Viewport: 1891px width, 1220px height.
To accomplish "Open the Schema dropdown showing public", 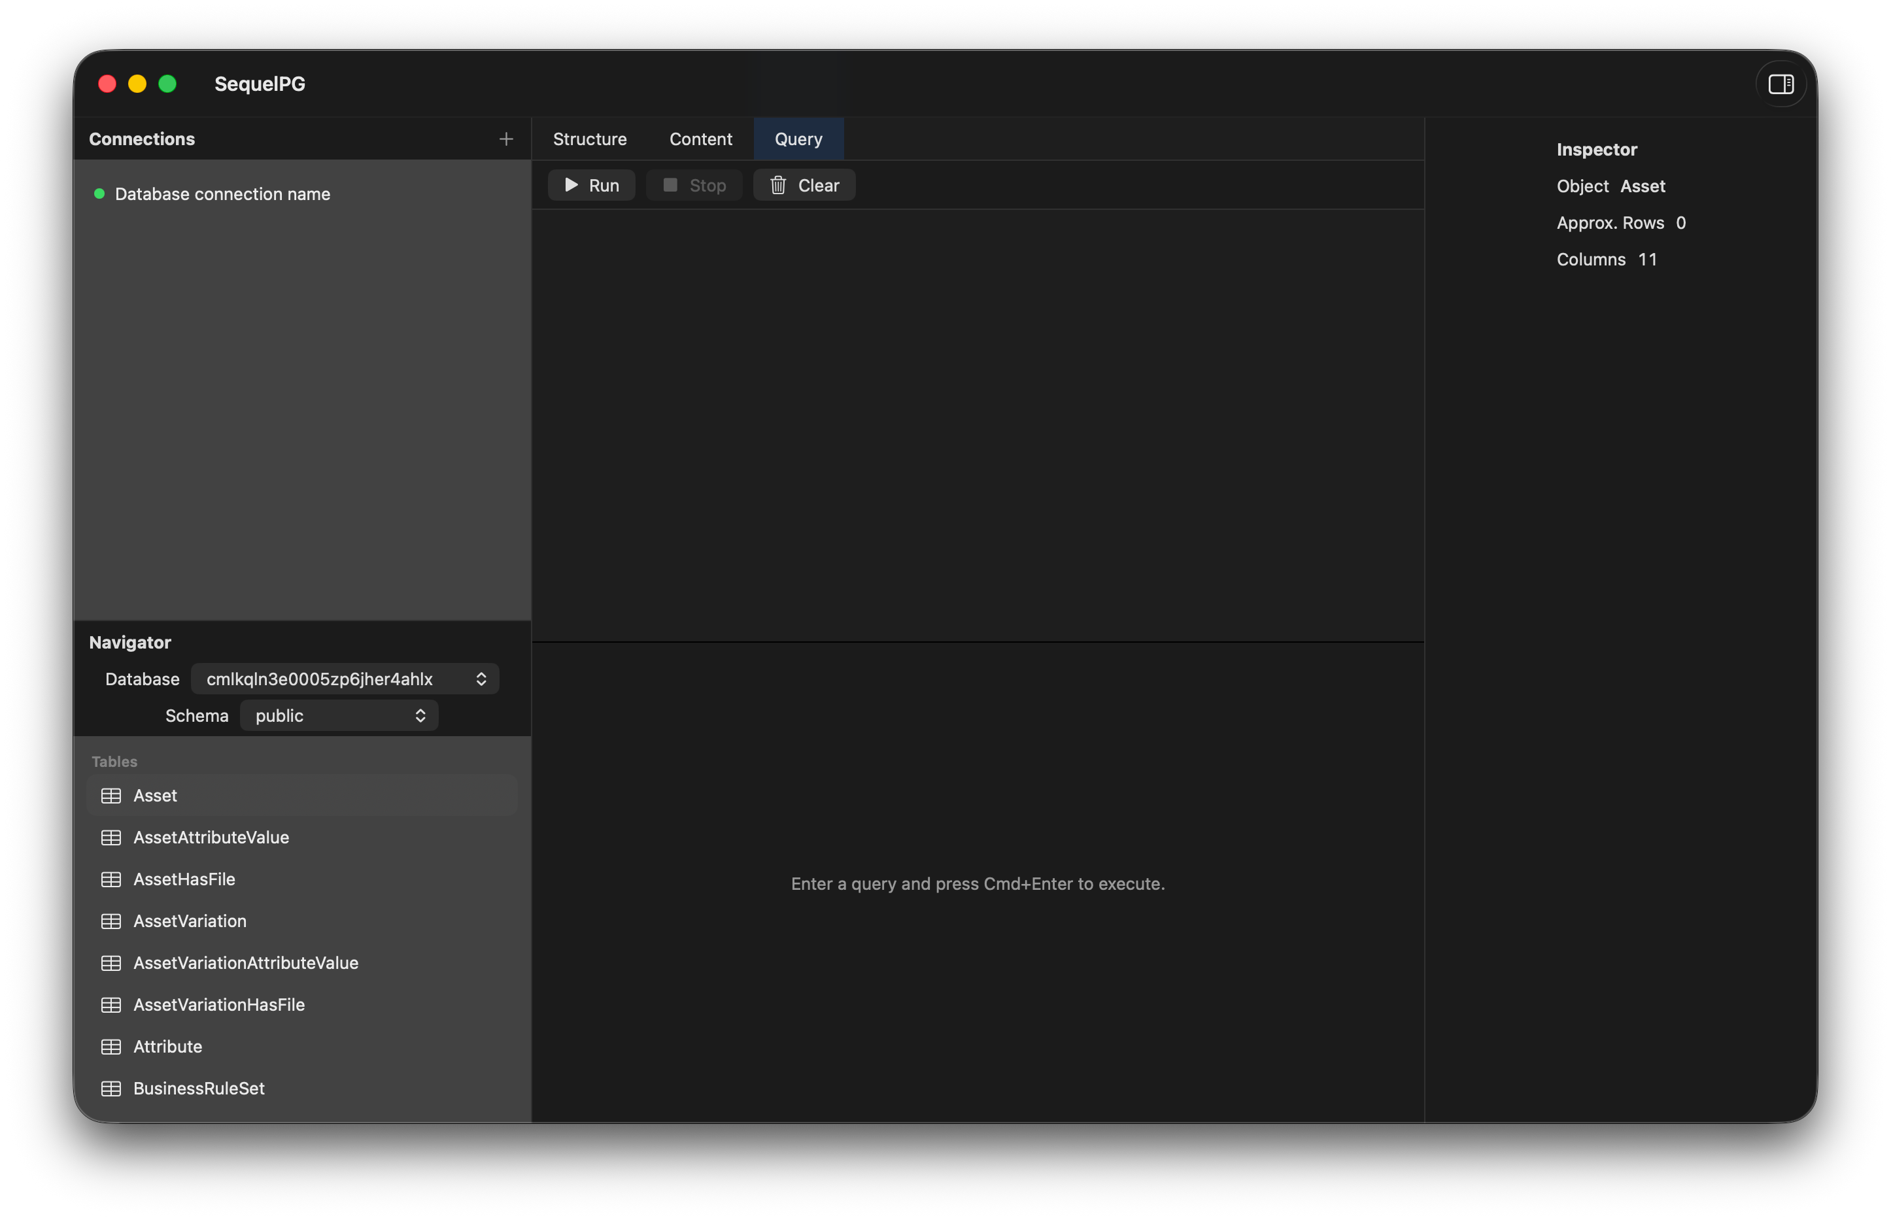I will click(339, 715).
